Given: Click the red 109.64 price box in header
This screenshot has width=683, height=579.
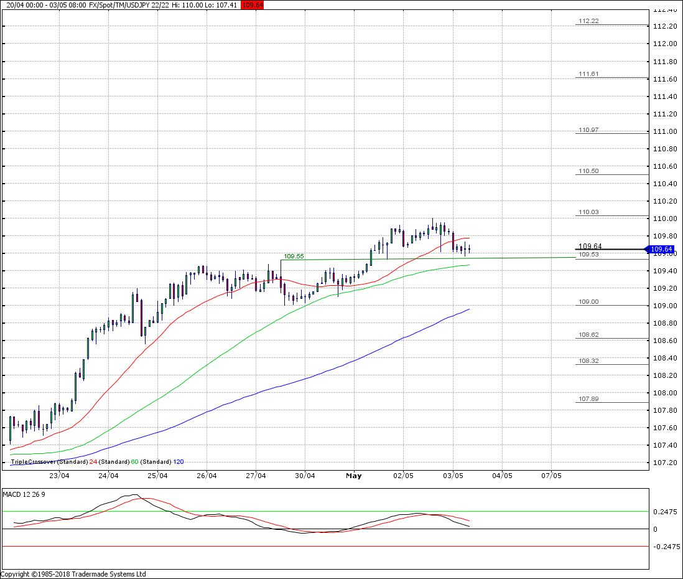Looking at the screenshot, I should (x=253, y=5).
